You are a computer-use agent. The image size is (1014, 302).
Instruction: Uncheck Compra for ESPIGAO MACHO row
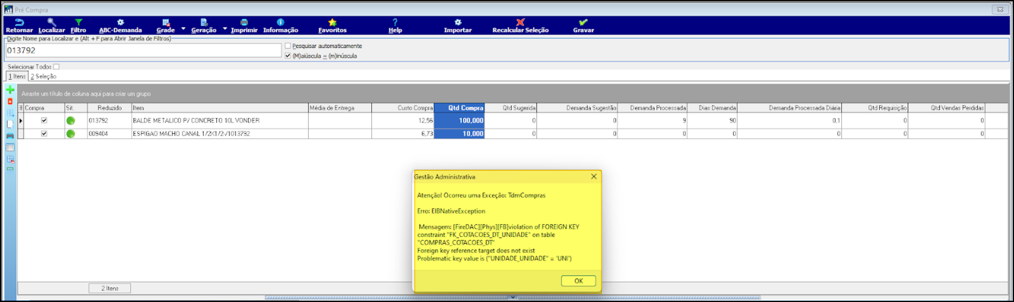click(x=44, y=134)
